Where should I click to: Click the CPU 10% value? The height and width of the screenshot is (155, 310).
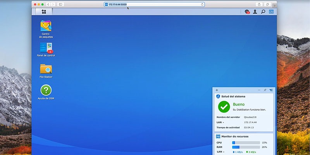coord(264,143)
